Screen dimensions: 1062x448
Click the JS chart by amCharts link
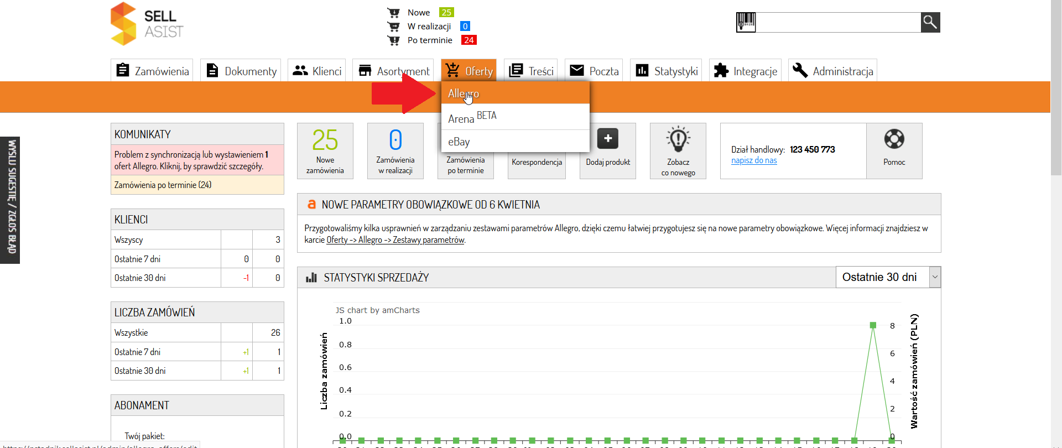(377, 310)
